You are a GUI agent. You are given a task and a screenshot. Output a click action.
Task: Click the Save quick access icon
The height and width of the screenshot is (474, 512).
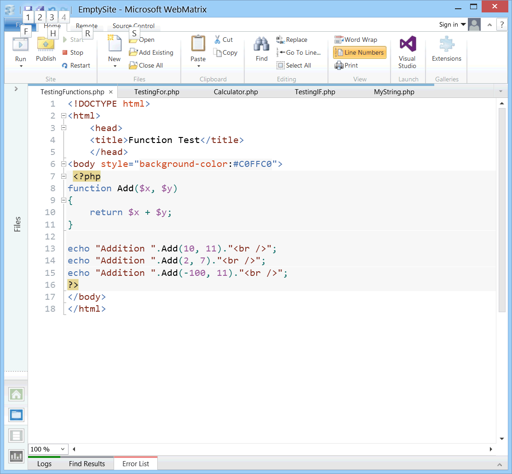[28, 9]
